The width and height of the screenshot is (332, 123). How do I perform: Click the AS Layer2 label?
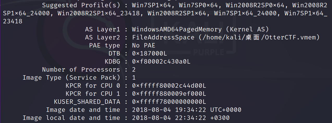[x=102, y=37]
